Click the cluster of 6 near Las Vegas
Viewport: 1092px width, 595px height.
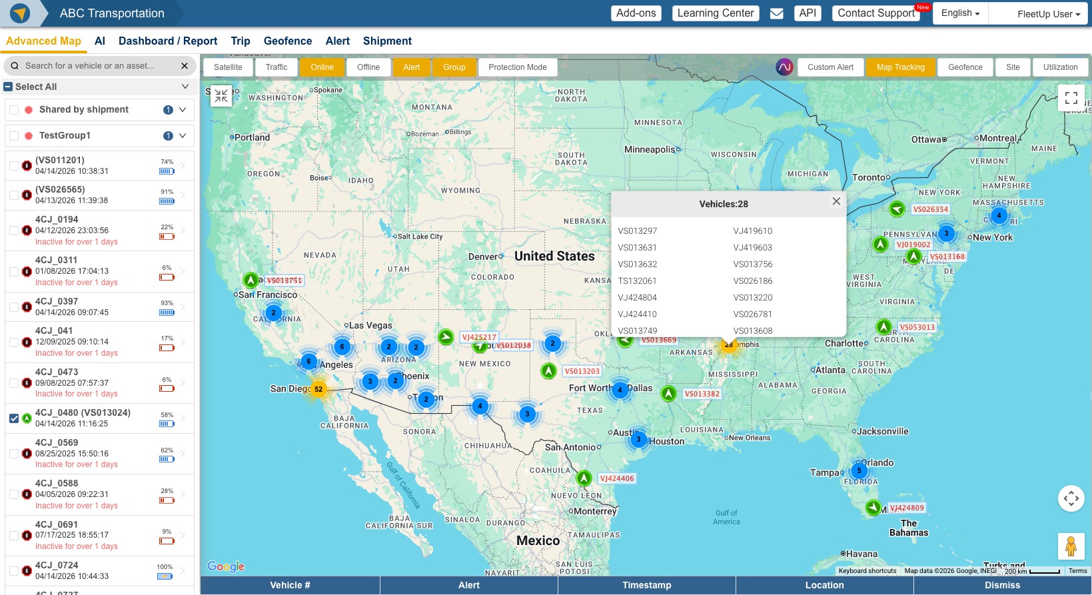click(x=342, y=346)
